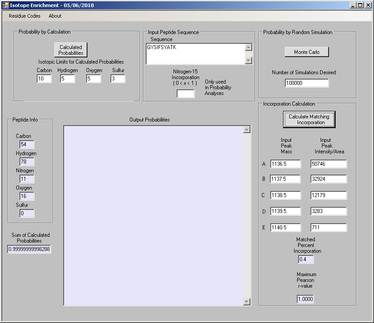
Task: Click the peptide Sequence text area
Action: (195, 54)
